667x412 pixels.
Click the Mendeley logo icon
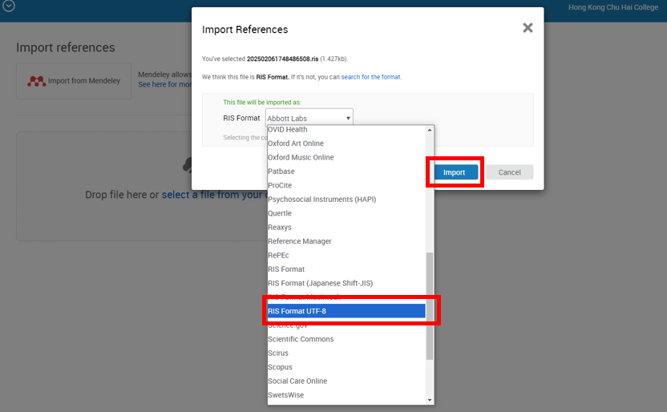36,81
